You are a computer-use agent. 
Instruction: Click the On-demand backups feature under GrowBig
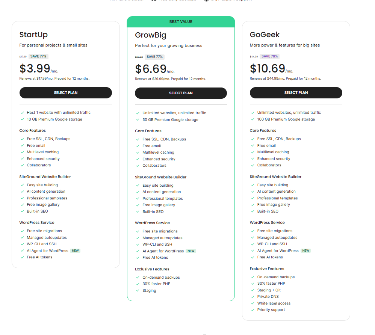click(x=161, y=278)
